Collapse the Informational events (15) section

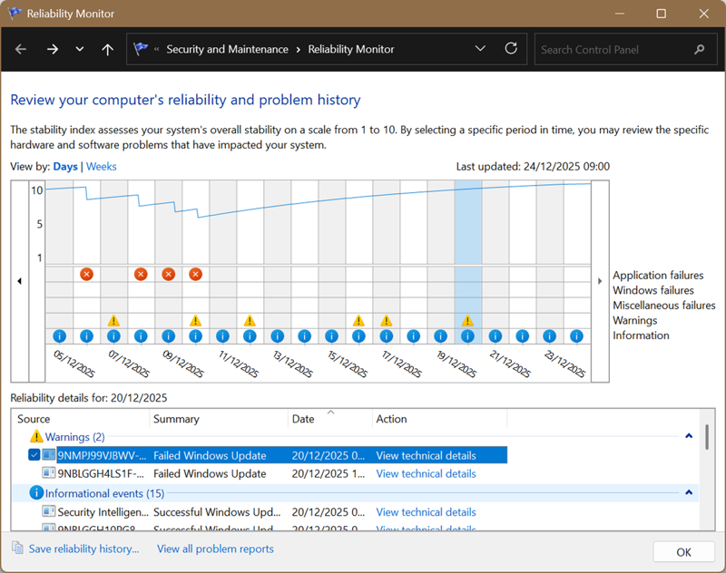(x=689, y=492)
